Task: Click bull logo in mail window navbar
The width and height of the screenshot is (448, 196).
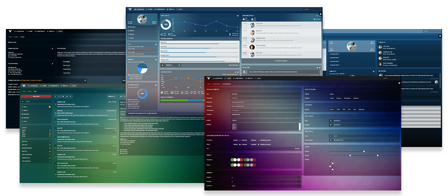Action: [24, 86]
